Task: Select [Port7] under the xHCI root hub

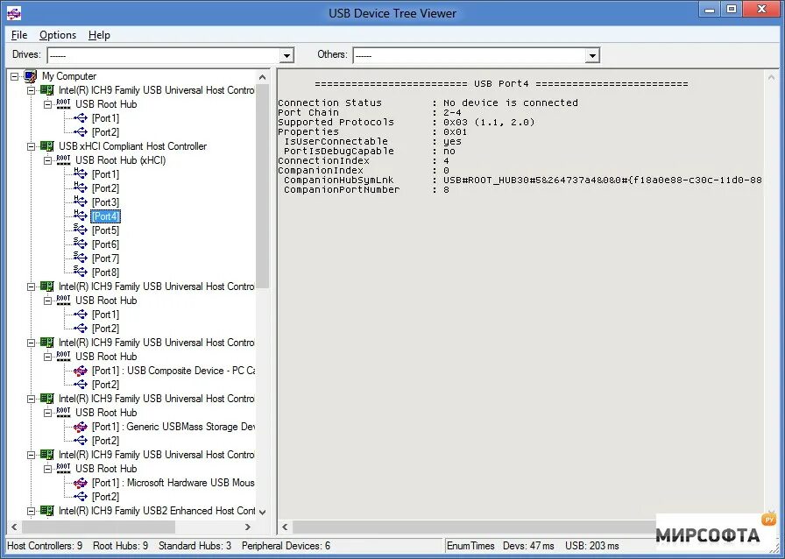Action: tap(106, 258)
